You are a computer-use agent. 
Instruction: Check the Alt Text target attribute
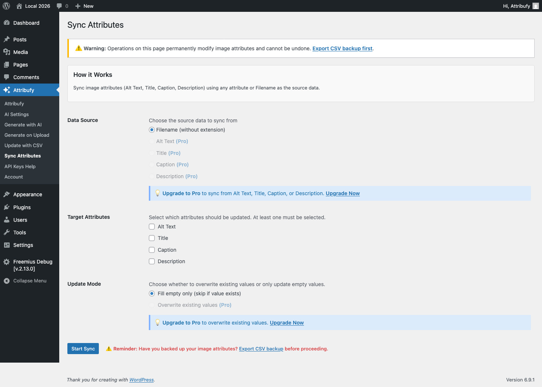point(152,226)
